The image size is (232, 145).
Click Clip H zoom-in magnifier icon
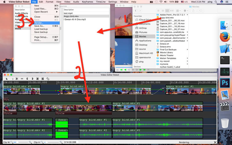[61, 142]
